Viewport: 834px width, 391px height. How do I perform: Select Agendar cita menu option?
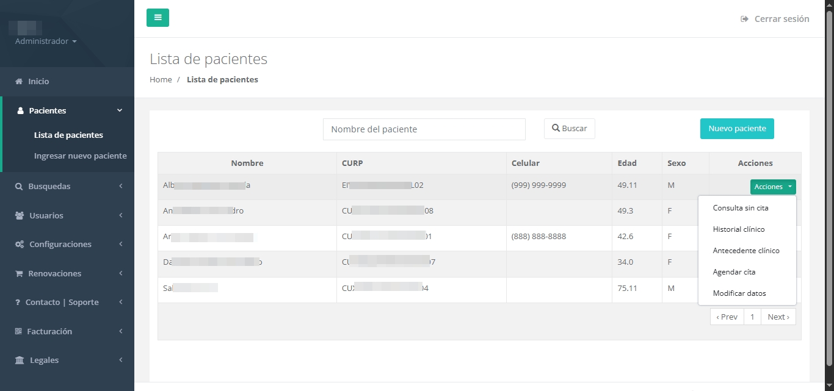click(734, 272)
